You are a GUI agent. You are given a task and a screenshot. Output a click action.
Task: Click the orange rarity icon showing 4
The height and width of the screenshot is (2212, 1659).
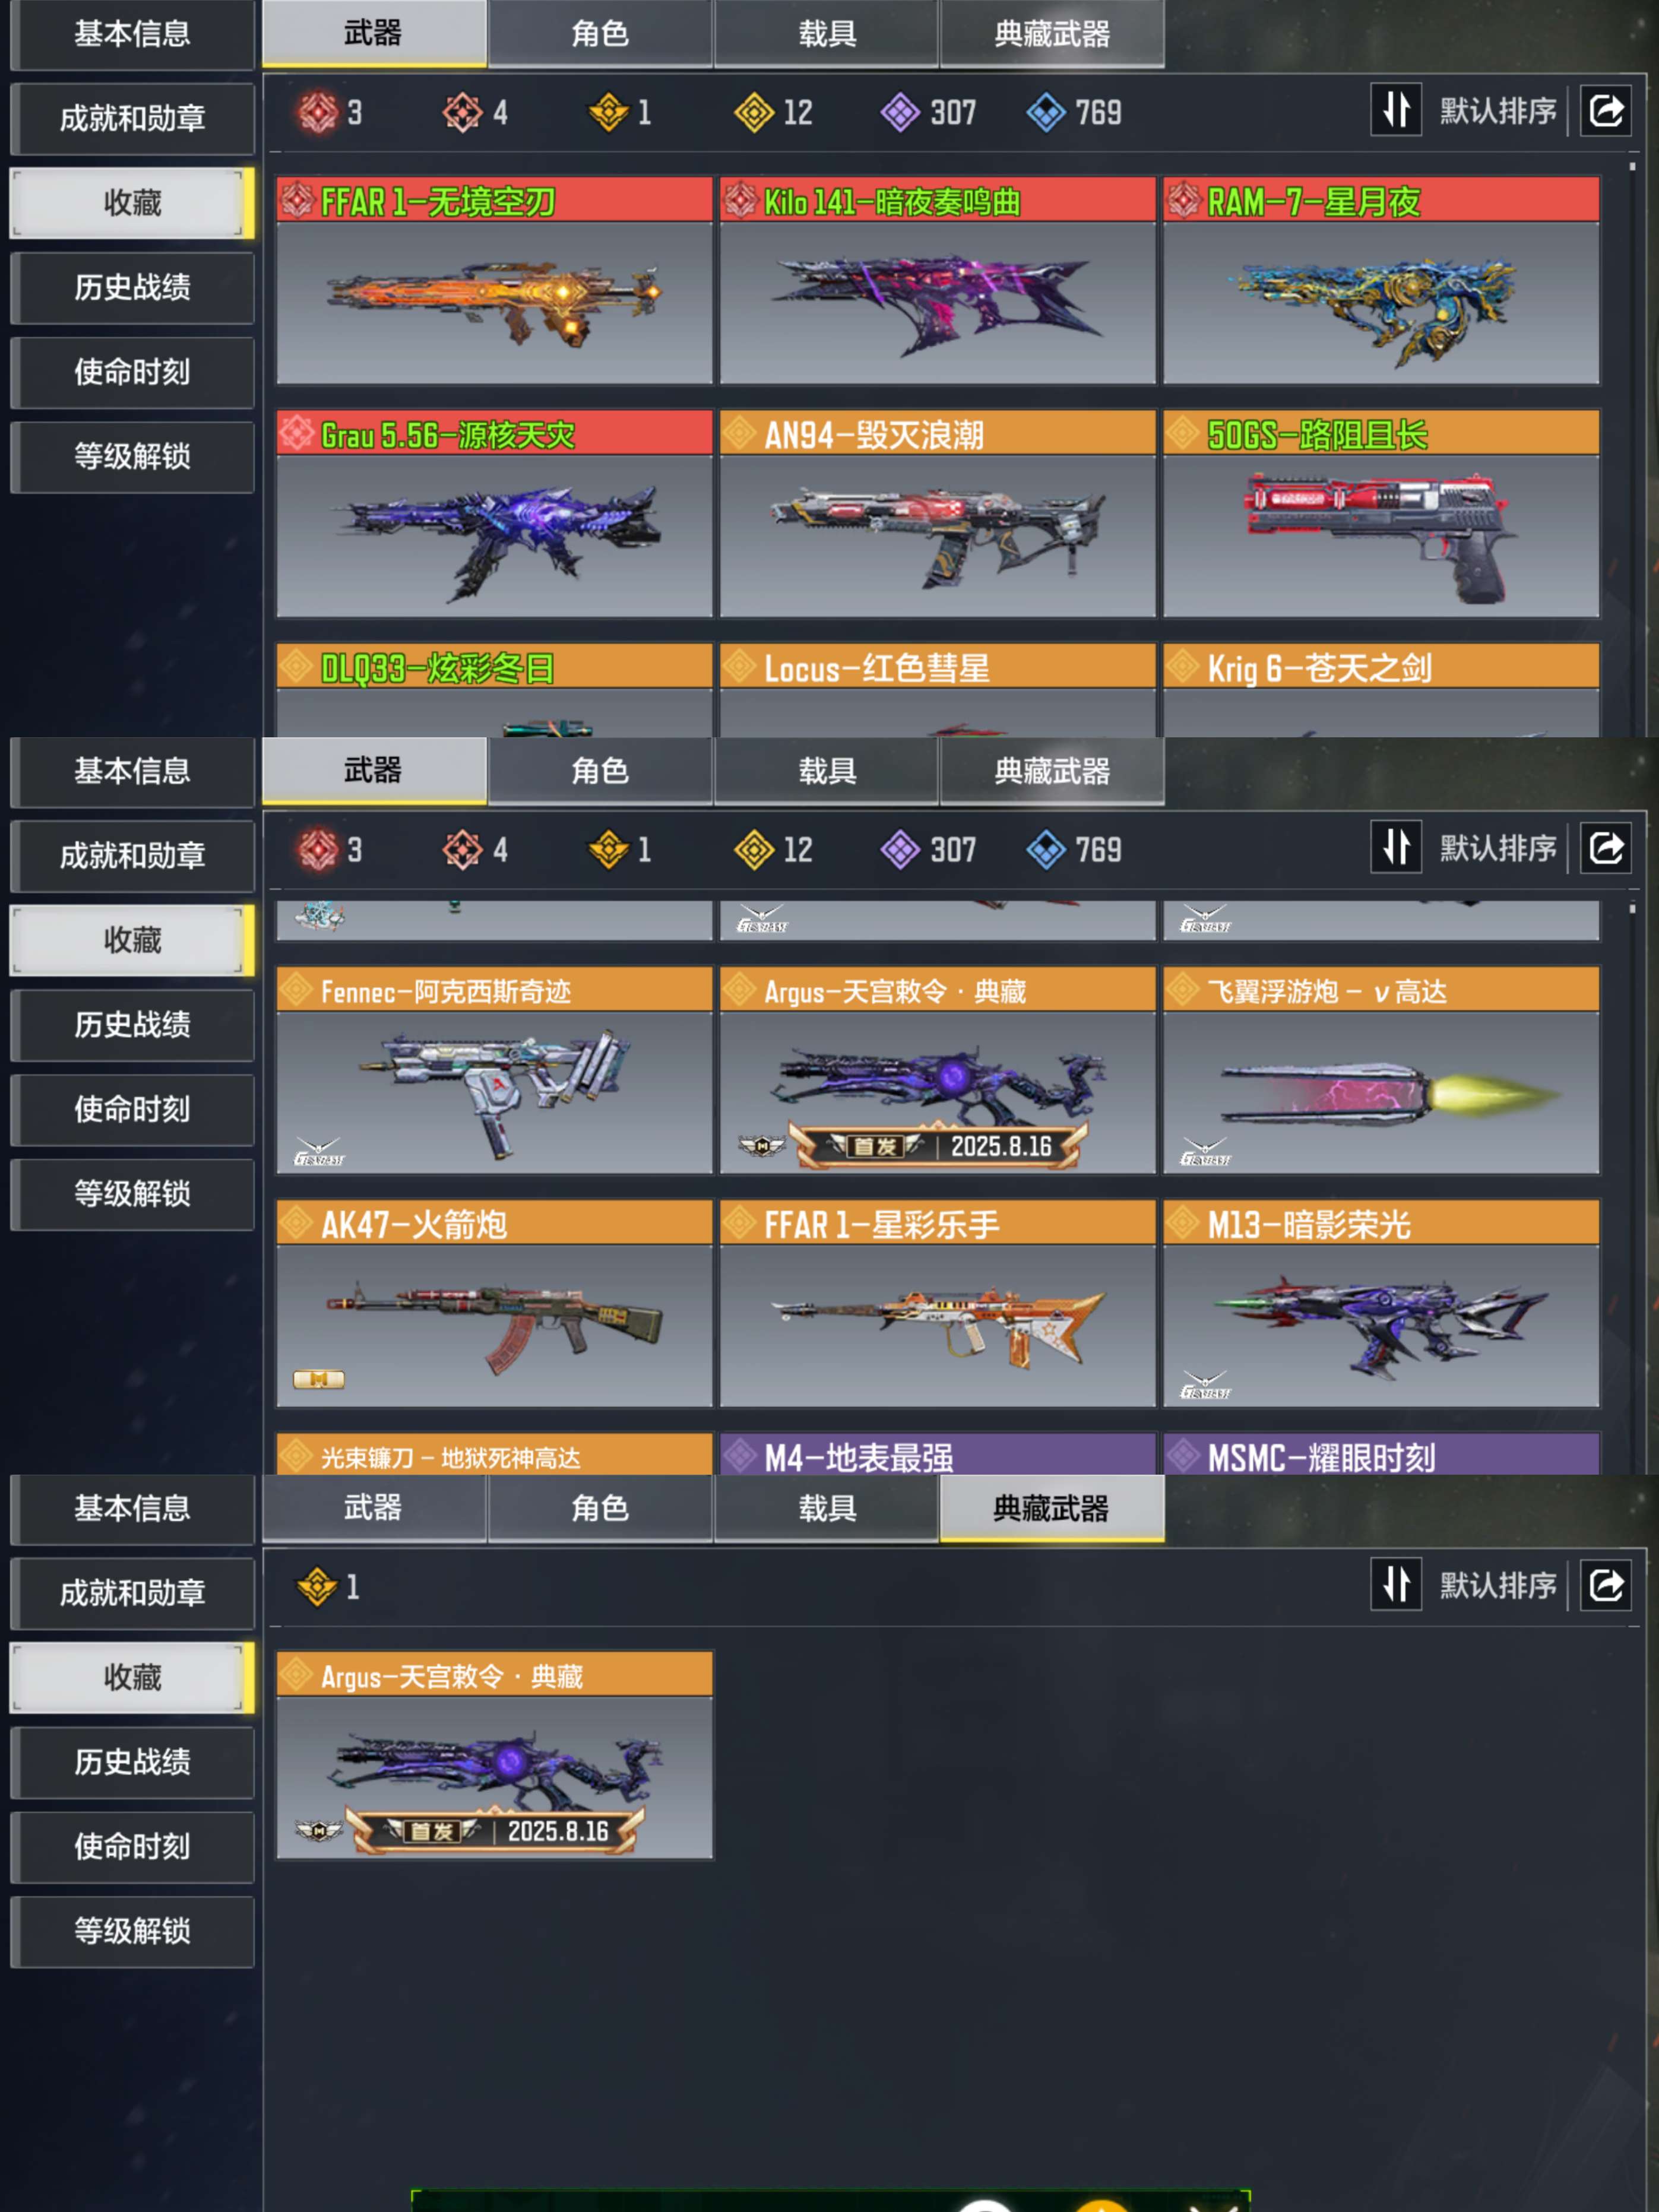tap(462, 112)
